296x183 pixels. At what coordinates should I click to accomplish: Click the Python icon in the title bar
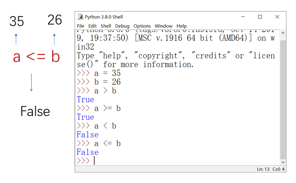(81, 17)
